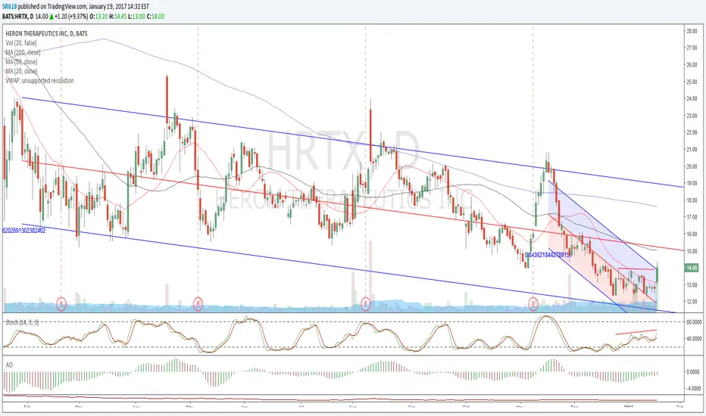Viewport: 706px width, 416px height.
Task: Click the 28.00 price axis label
Action: point(691,31)
